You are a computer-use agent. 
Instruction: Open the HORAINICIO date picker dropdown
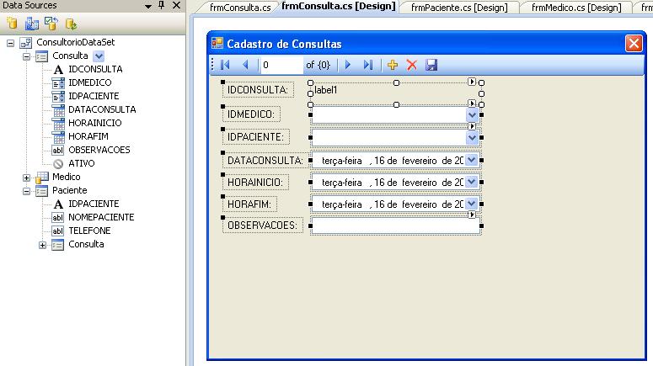471,182
